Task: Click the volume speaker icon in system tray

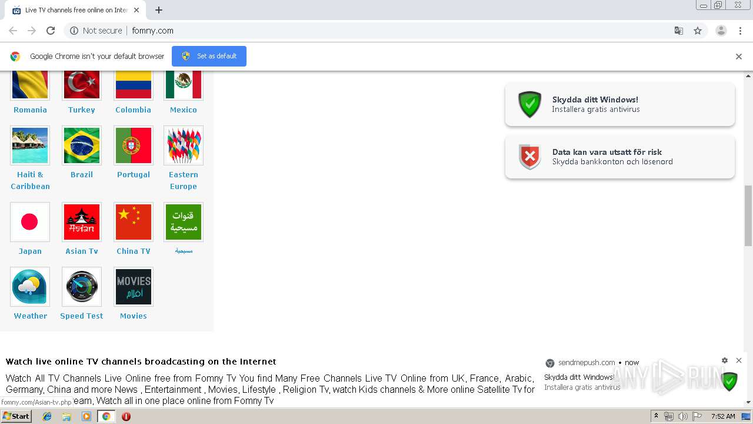Action: 683,416
